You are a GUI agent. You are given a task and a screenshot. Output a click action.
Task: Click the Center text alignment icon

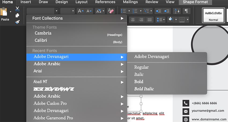coord(133,20)
